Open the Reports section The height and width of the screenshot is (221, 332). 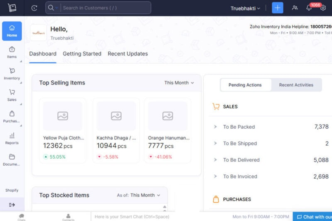tap(12, 139)
